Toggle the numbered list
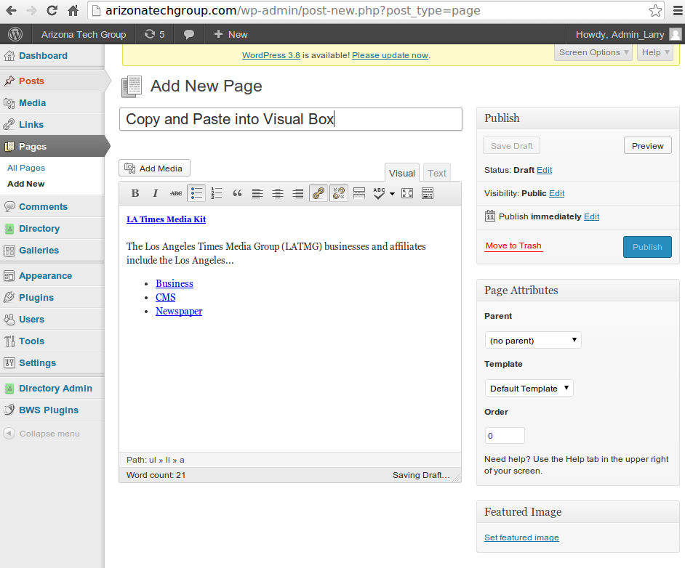 coord(217,193)
